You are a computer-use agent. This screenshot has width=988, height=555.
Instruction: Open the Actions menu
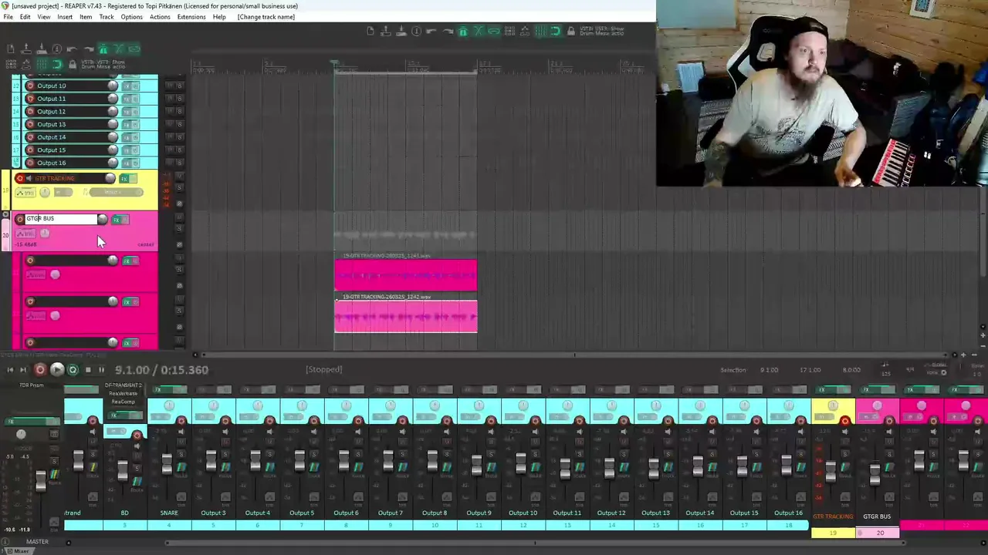160,17
